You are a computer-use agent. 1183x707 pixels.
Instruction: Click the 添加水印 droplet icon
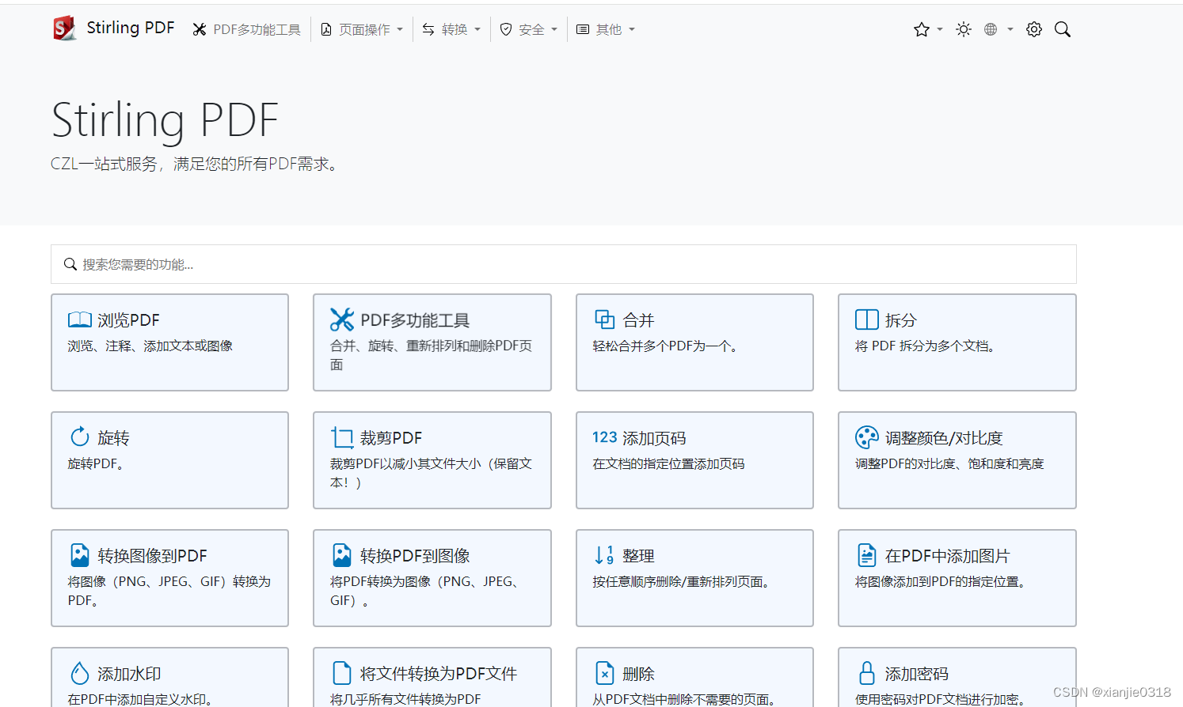click(x=80, y=673)
